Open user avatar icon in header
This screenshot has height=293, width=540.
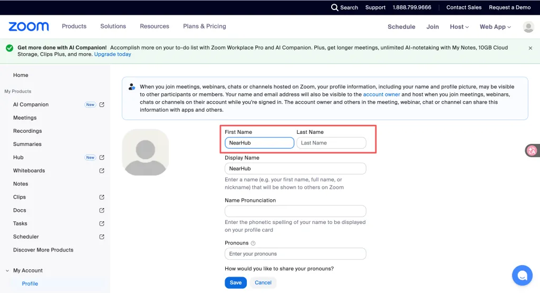[528, 26]
